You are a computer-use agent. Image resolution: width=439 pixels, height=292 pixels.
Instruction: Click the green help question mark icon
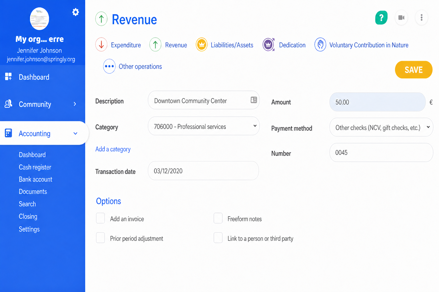coord(381,18)
